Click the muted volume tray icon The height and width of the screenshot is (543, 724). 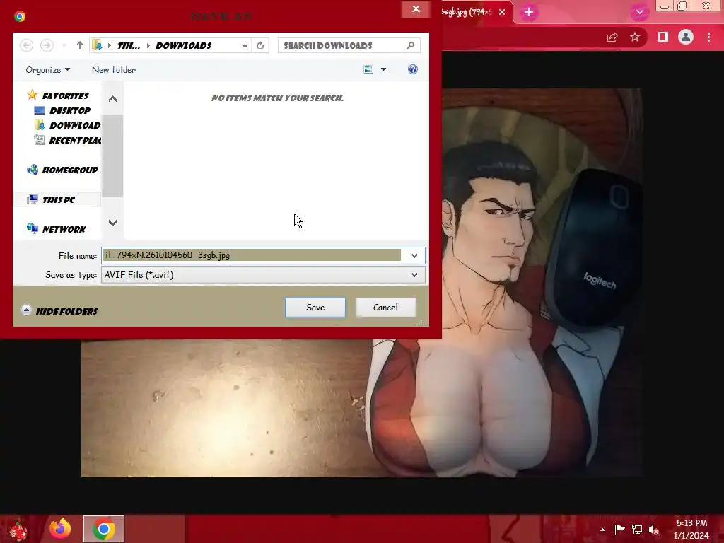pos(654,530)
